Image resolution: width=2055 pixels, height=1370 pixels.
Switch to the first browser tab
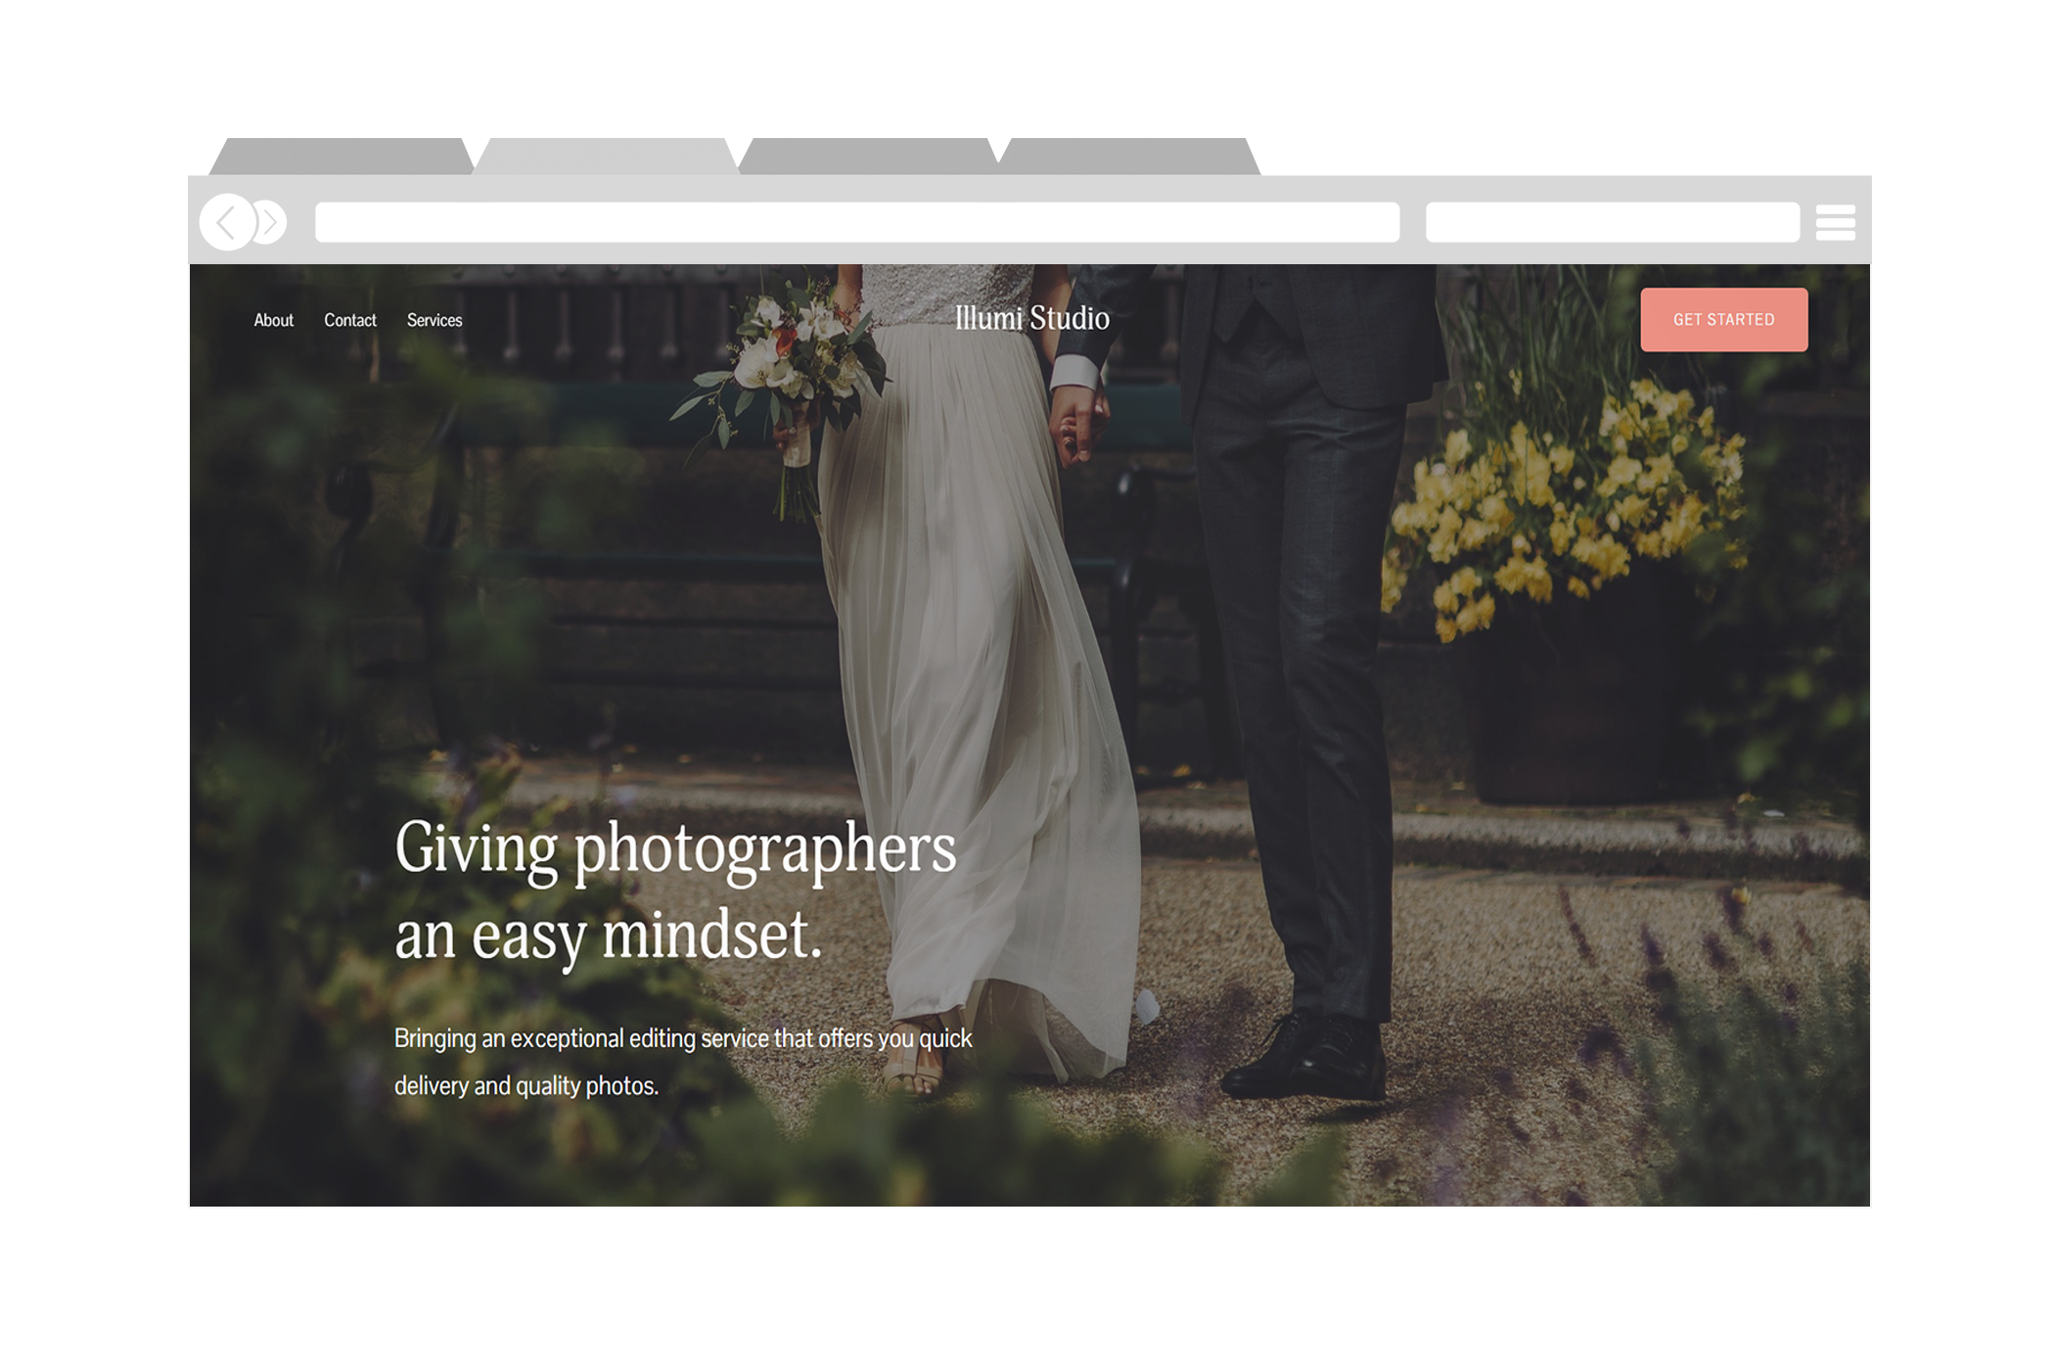point(342,157)
